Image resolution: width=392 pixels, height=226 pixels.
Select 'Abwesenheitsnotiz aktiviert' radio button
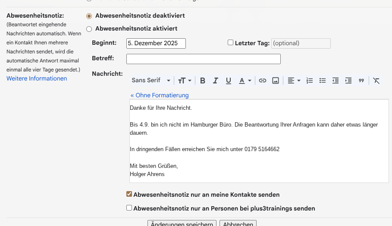[x=89, y=29]
